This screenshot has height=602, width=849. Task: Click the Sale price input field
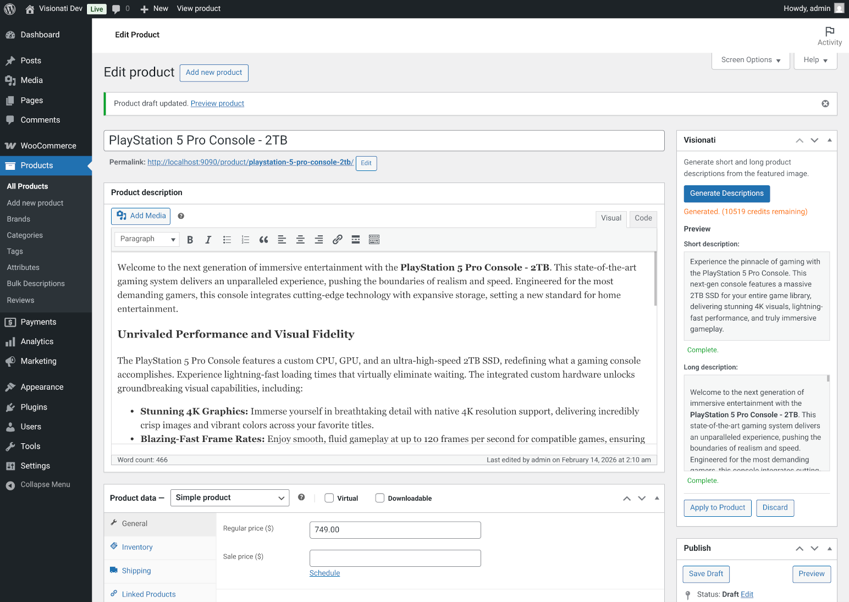[395, 557]
